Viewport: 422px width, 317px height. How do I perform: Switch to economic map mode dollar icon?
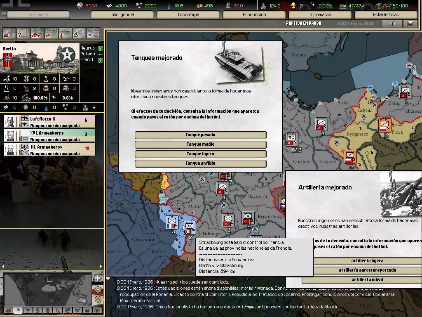(x=38, y=310)
